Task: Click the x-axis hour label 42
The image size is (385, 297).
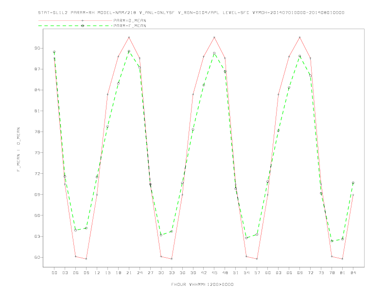Action: [204, 273]
